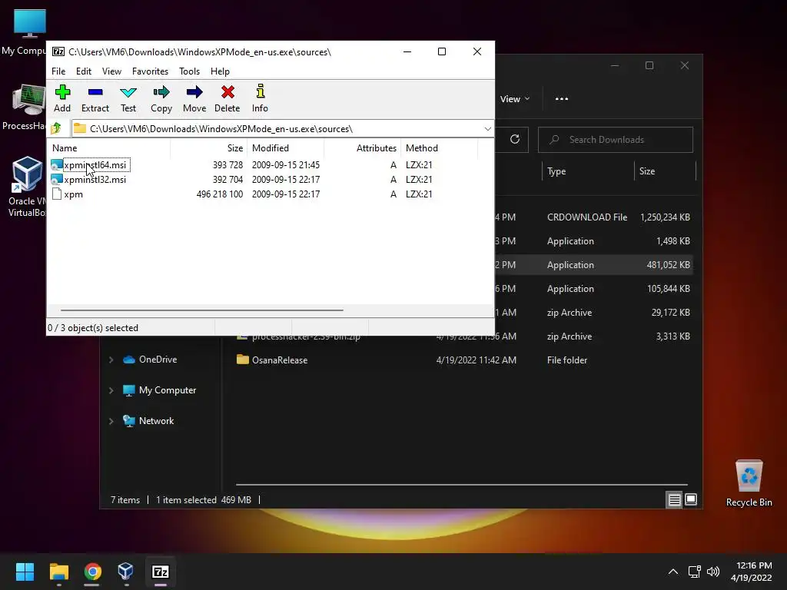The height and width of the screenshot is (590, 787).
Task: Open Oracle VM VirtualBox desktop icon
Action: [25, 187]
